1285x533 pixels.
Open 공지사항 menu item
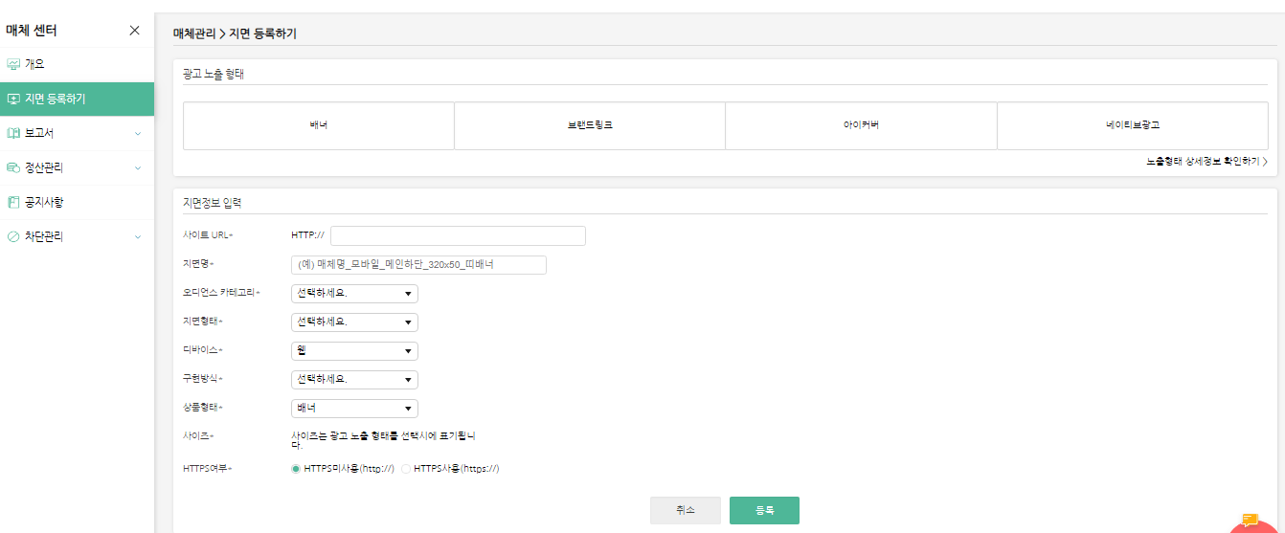click(x=77, y=202)
